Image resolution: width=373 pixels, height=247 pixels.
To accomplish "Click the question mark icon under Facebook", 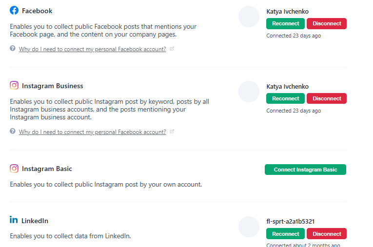I will pos(13,49).
